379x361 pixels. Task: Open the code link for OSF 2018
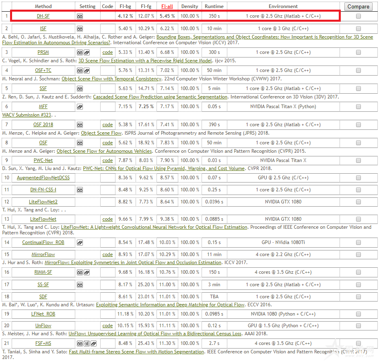107,125
